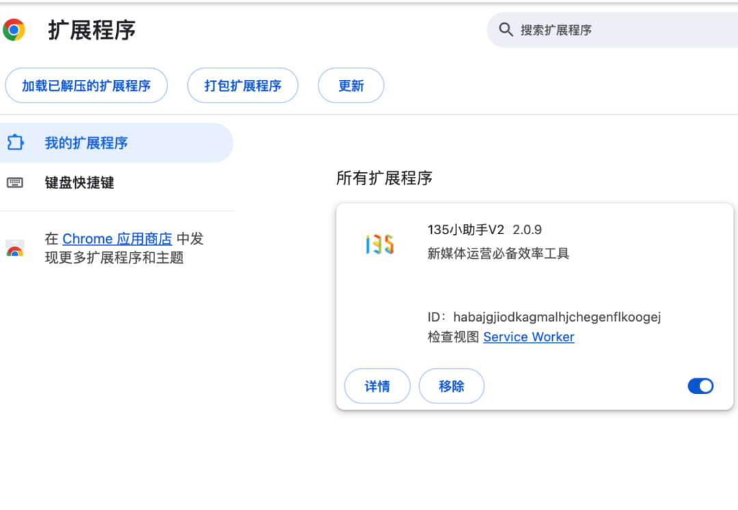Image resolution: width=738 pixels, height=510 pixels.
Task: Click the keyboard icon in the sidebar
Action: click(x=14, y=182)
